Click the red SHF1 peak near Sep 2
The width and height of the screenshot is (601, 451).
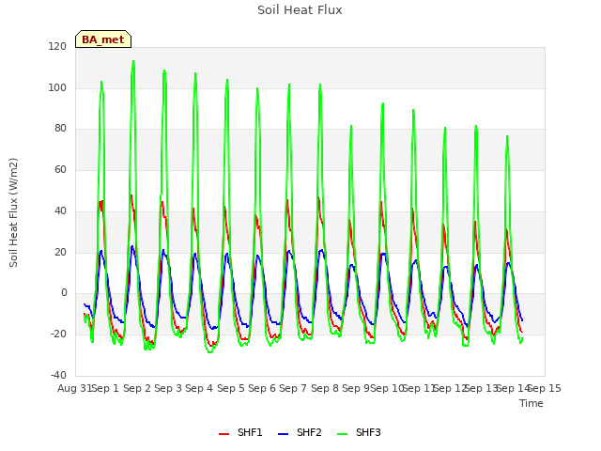click(131, 195)
